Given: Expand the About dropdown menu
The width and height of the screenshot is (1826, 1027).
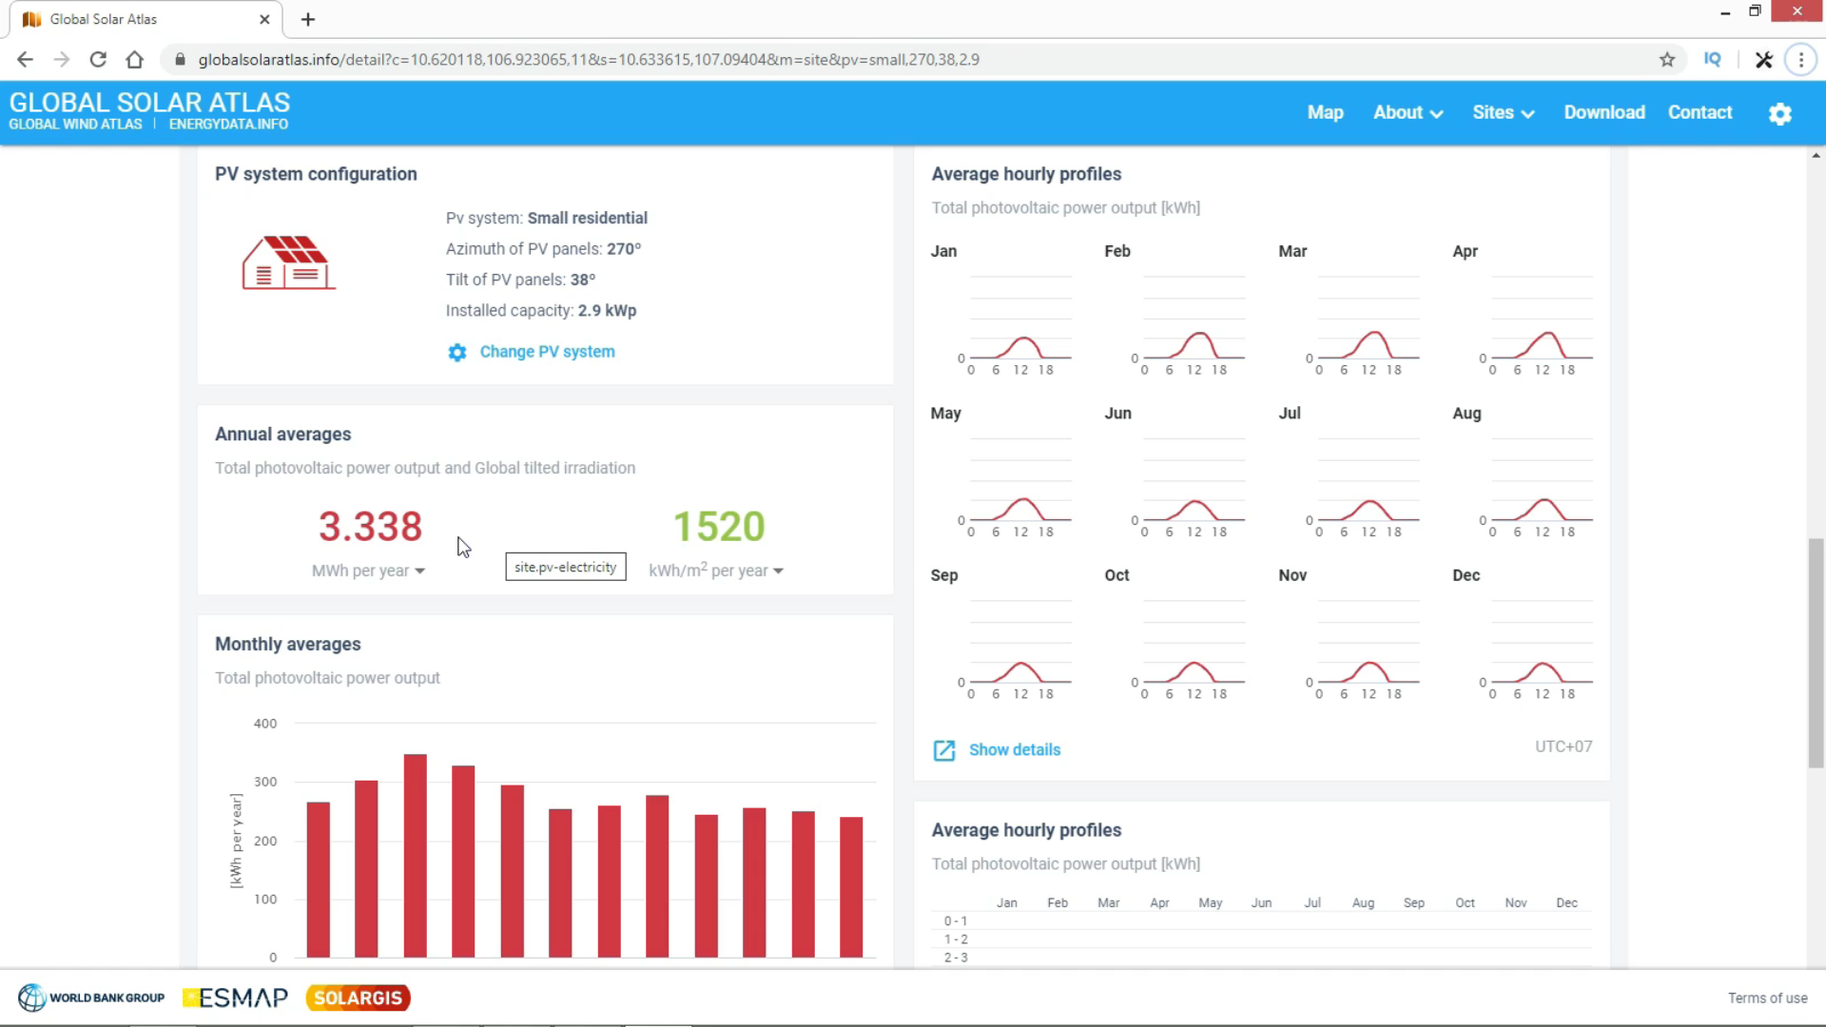Looking at the screenshot, I should tap(1408, 113).
